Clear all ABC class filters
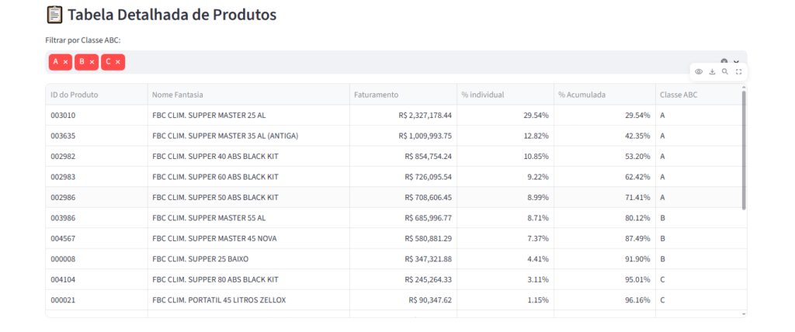This screenshot has width=795, height=332. click(x=724, y=61)
